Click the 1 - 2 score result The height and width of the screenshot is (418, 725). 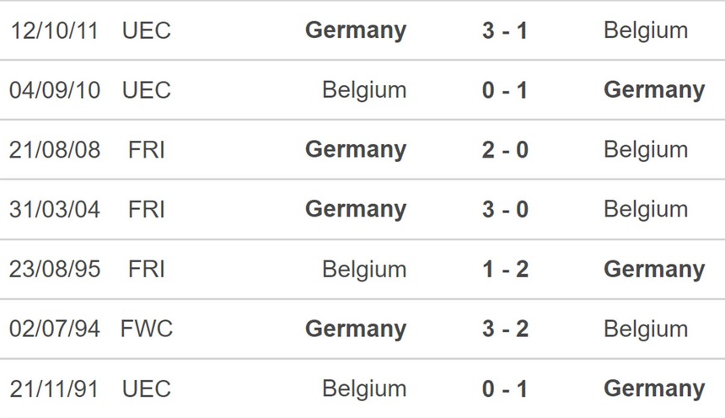tap(505, 270)
